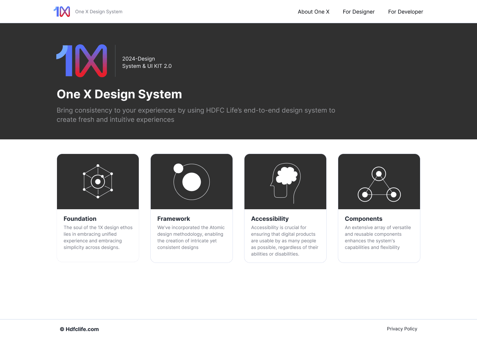The image size is (477, 339).
Task: Select the Accessibility card title
Action: (270, 219)
